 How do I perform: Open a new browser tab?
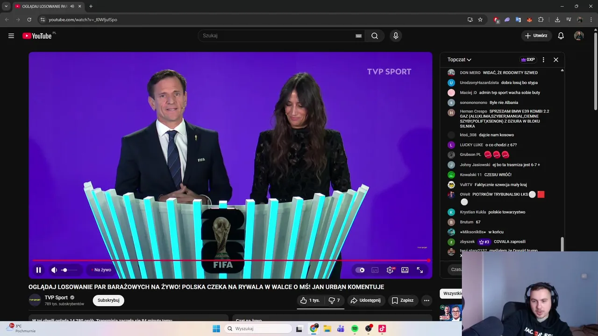[91, 7]
